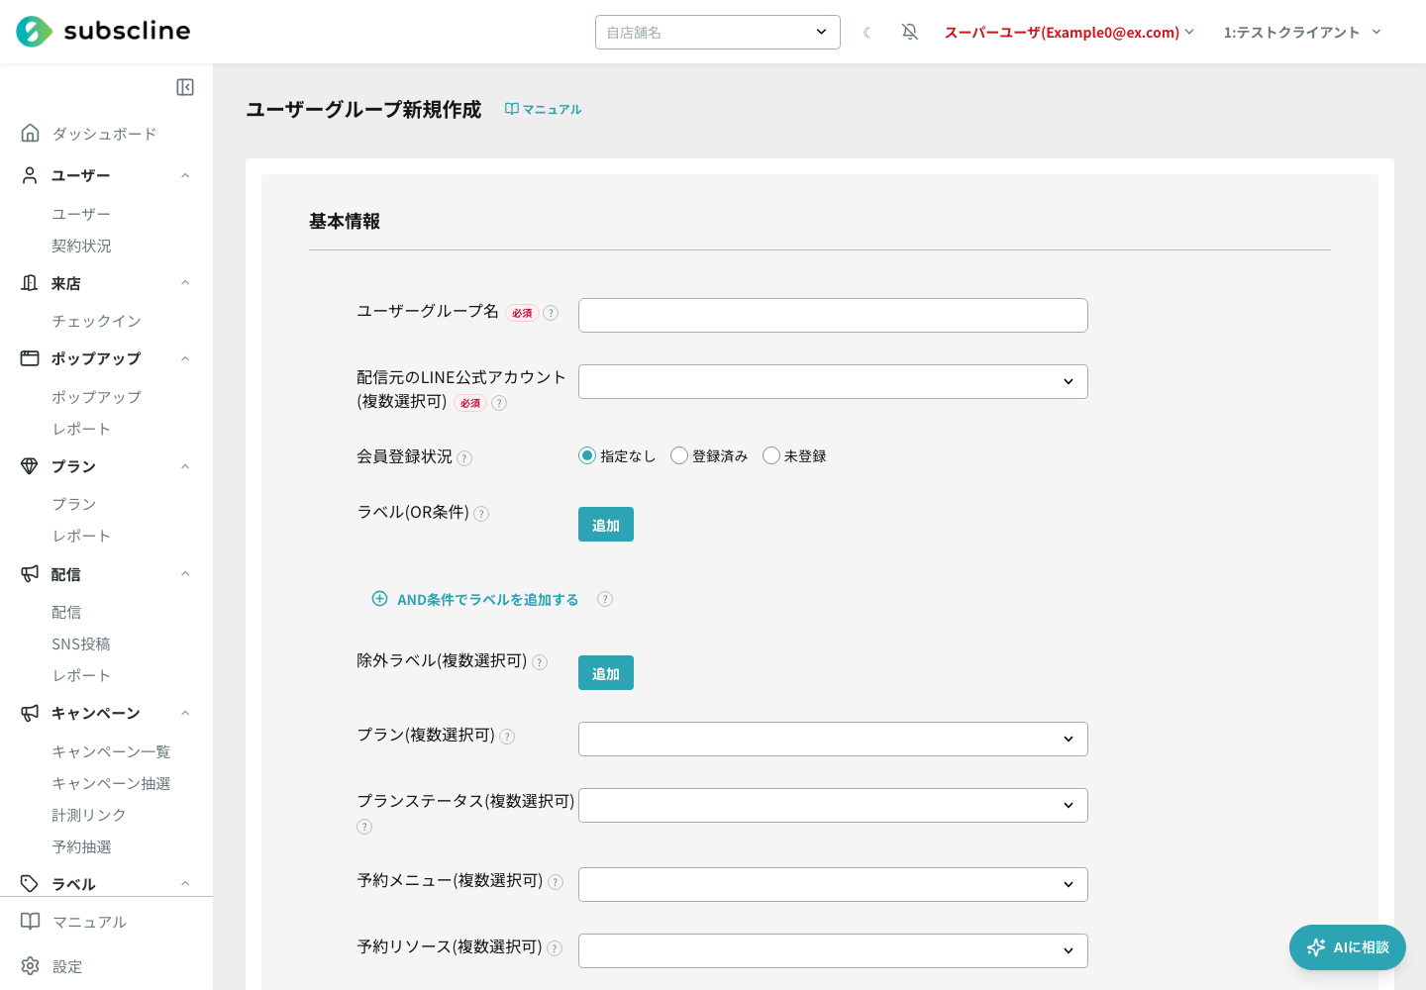Click the subscline logo
The image size is (1426, 990).
click(x=103, y=32)
